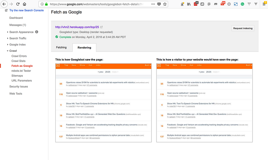268x160 pixels.
Task: Click 'This is how Googlebot saw the page:' text
Action: coord(79,60)
